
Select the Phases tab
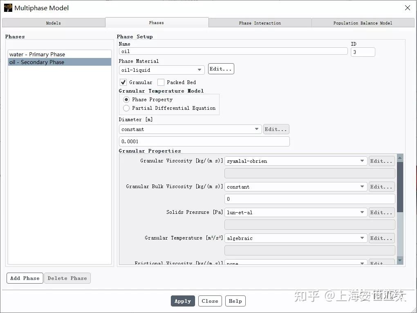157,22
